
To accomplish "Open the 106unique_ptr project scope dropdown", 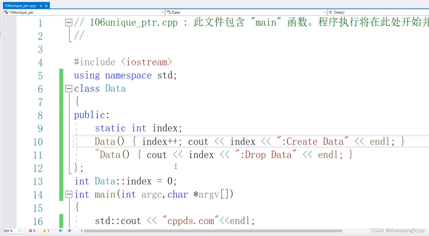I will (x=163, y=12).
